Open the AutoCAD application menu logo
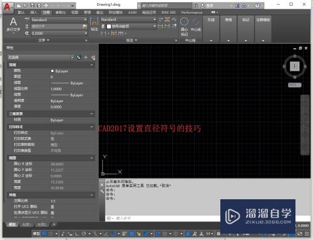 coord(7,7)
